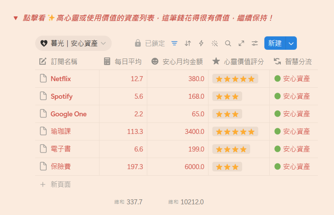Click the 380.0 monthly amount cell

click(x=178, y=79)
